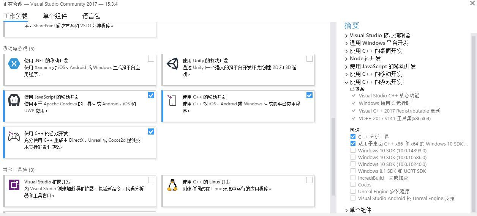Check Windows 8.1 SDK 和 UCRT SDK
The height and width of the screenshot is (216, 477).
(x=353, y=171)
